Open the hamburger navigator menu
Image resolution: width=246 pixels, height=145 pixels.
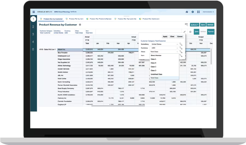coord(34,12)
